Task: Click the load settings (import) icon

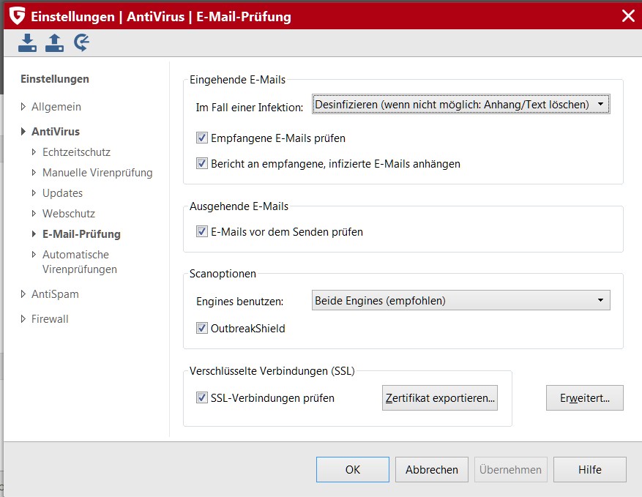Action: [x=27, y=43]
